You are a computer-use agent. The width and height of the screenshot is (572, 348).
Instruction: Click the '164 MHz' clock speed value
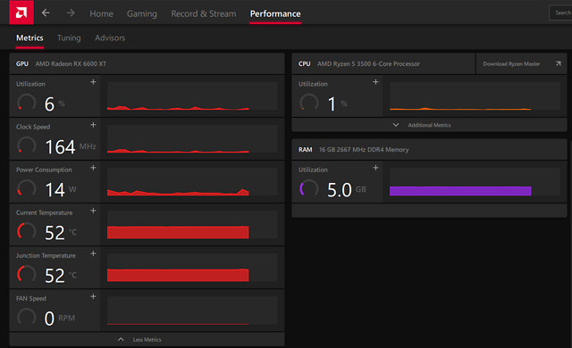point(71,147)
